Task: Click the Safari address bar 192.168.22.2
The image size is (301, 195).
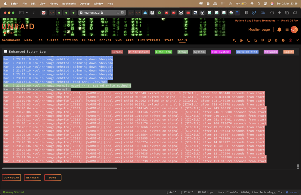Action: pos(102,13)
